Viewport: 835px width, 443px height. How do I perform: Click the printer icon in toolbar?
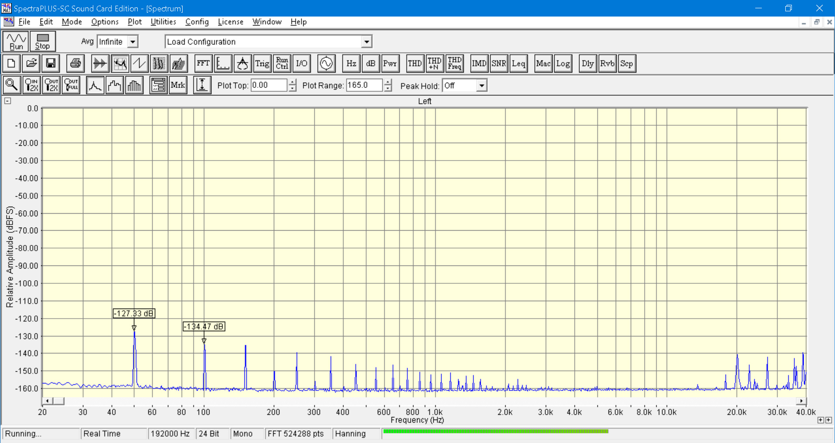coord(75,64)
